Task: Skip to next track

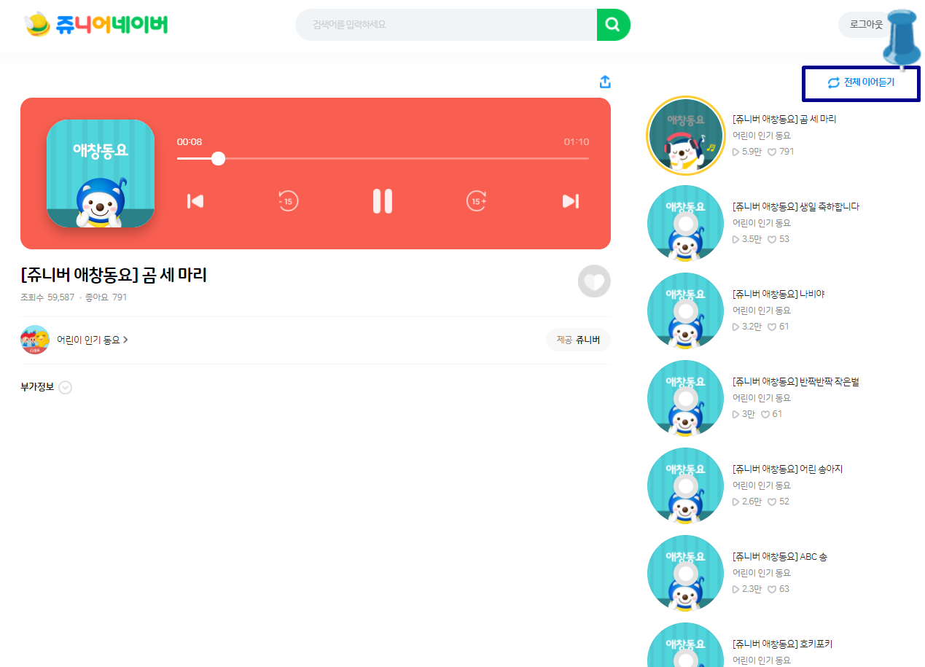Action: tap(571, 201)
